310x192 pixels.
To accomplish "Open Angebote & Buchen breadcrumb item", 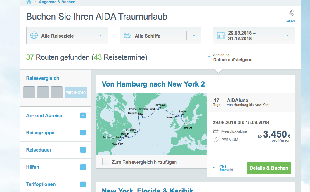I will pyautogui.click(x=57, y=2).
